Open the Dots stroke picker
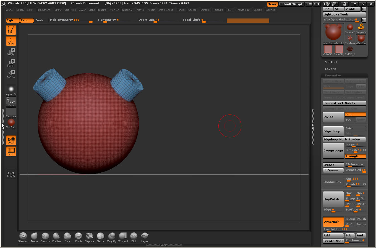Screen dimensions: 376x248 click(x=11, y=102)
